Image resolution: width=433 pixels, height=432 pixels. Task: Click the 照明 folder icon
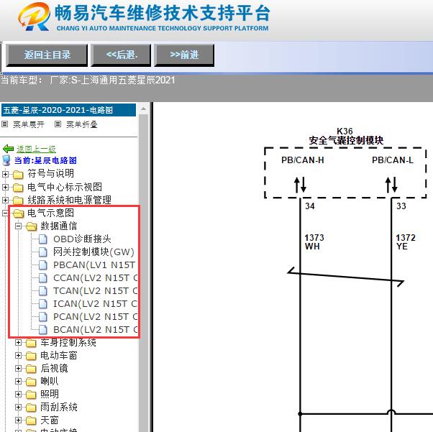[31, 395]
